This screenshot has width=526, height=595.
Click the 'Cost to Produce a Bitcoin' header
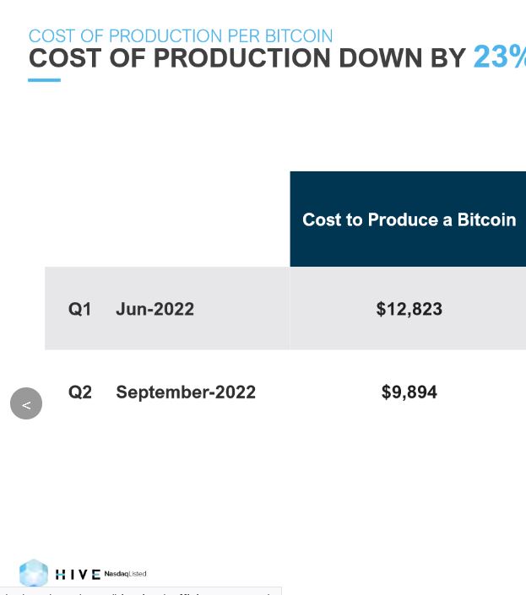click(x=409, y=219)
